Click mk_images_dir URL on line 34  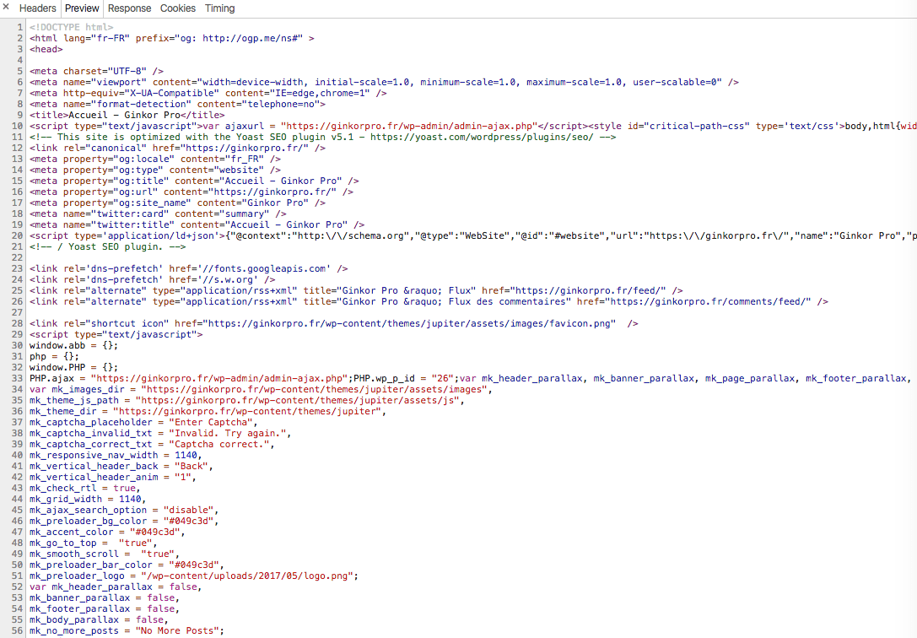coord(314,389)
